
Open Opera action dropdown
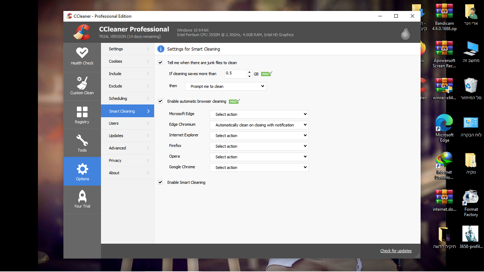[x=259, y=157]
